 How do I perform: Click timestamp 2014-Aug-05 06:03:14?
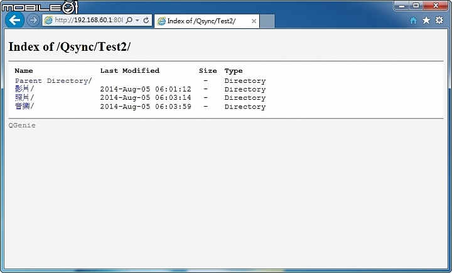tap(146, 98)
